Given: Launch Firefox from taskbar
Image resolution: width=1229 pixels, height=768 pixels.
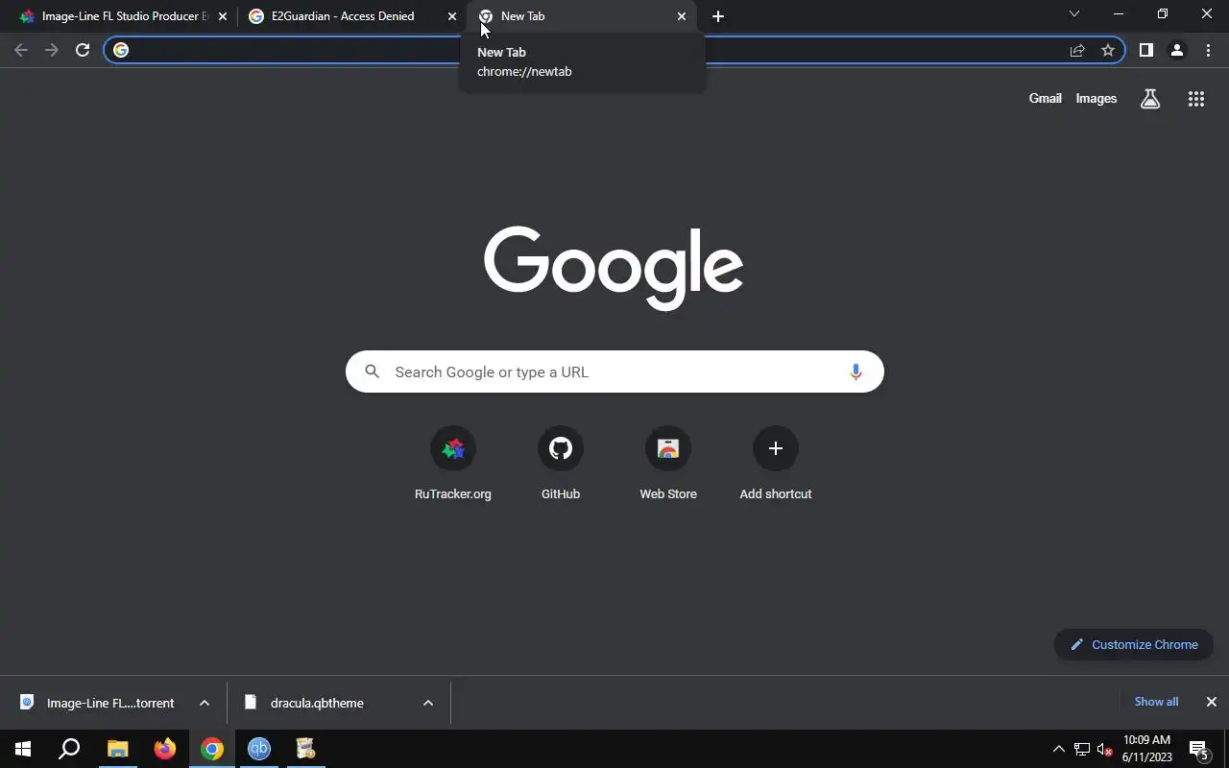Looking at the screenshot, I should point(164,749).
